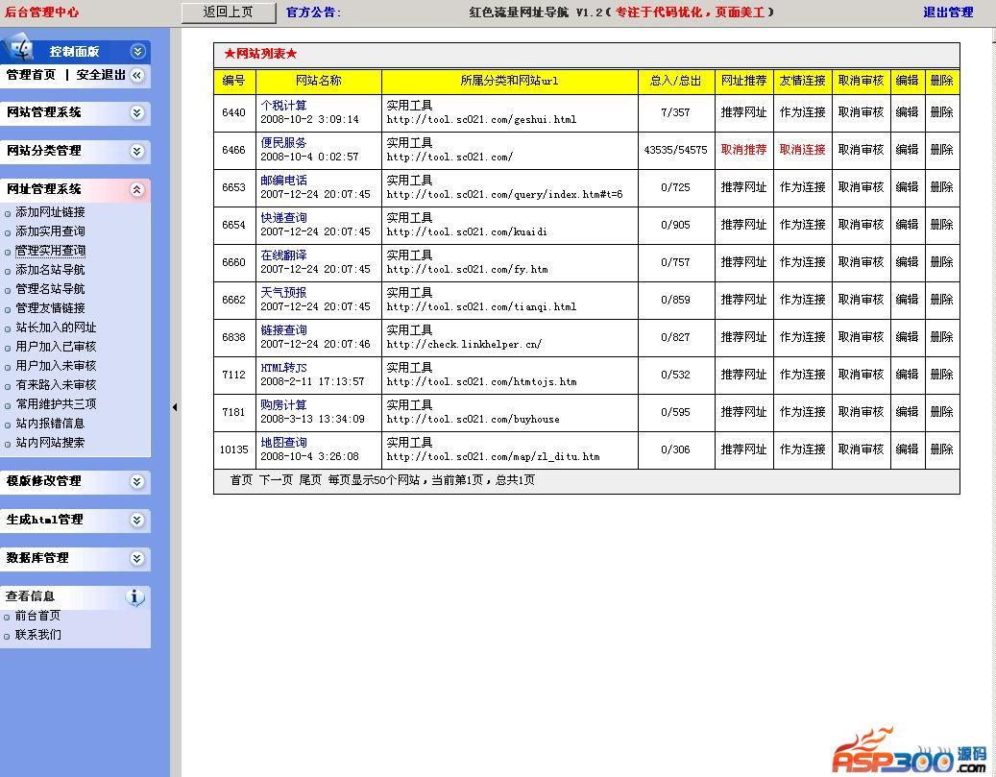Click 编辑 in 个税计算 row
The height and width of the screenshot is (777, 996).
point(907,112)
